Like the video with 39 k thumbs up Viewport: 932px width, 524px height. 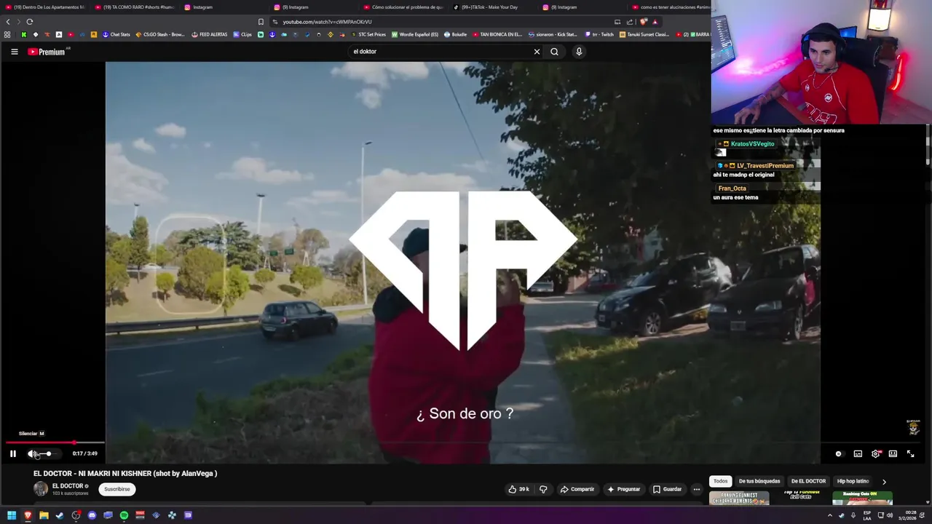coord(518,489)
